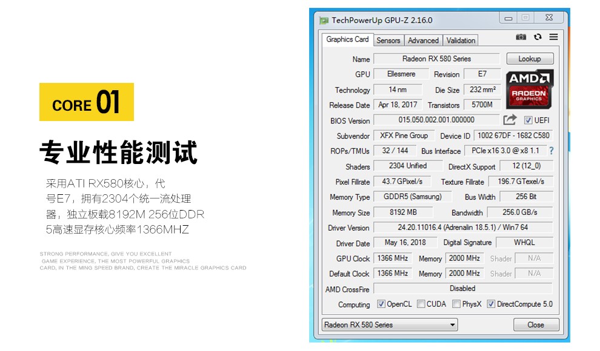This screenshot has height=351, width=600.
Task: Click the Transistors value 5700M
Action: tap(482, 105)
